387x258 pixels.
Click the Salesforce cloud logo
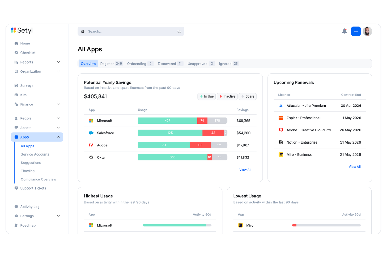pos(91,133)
